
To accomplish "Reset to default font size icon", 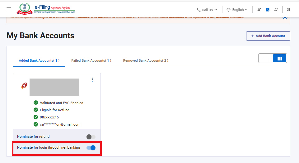I will click(x=267, y=10).
